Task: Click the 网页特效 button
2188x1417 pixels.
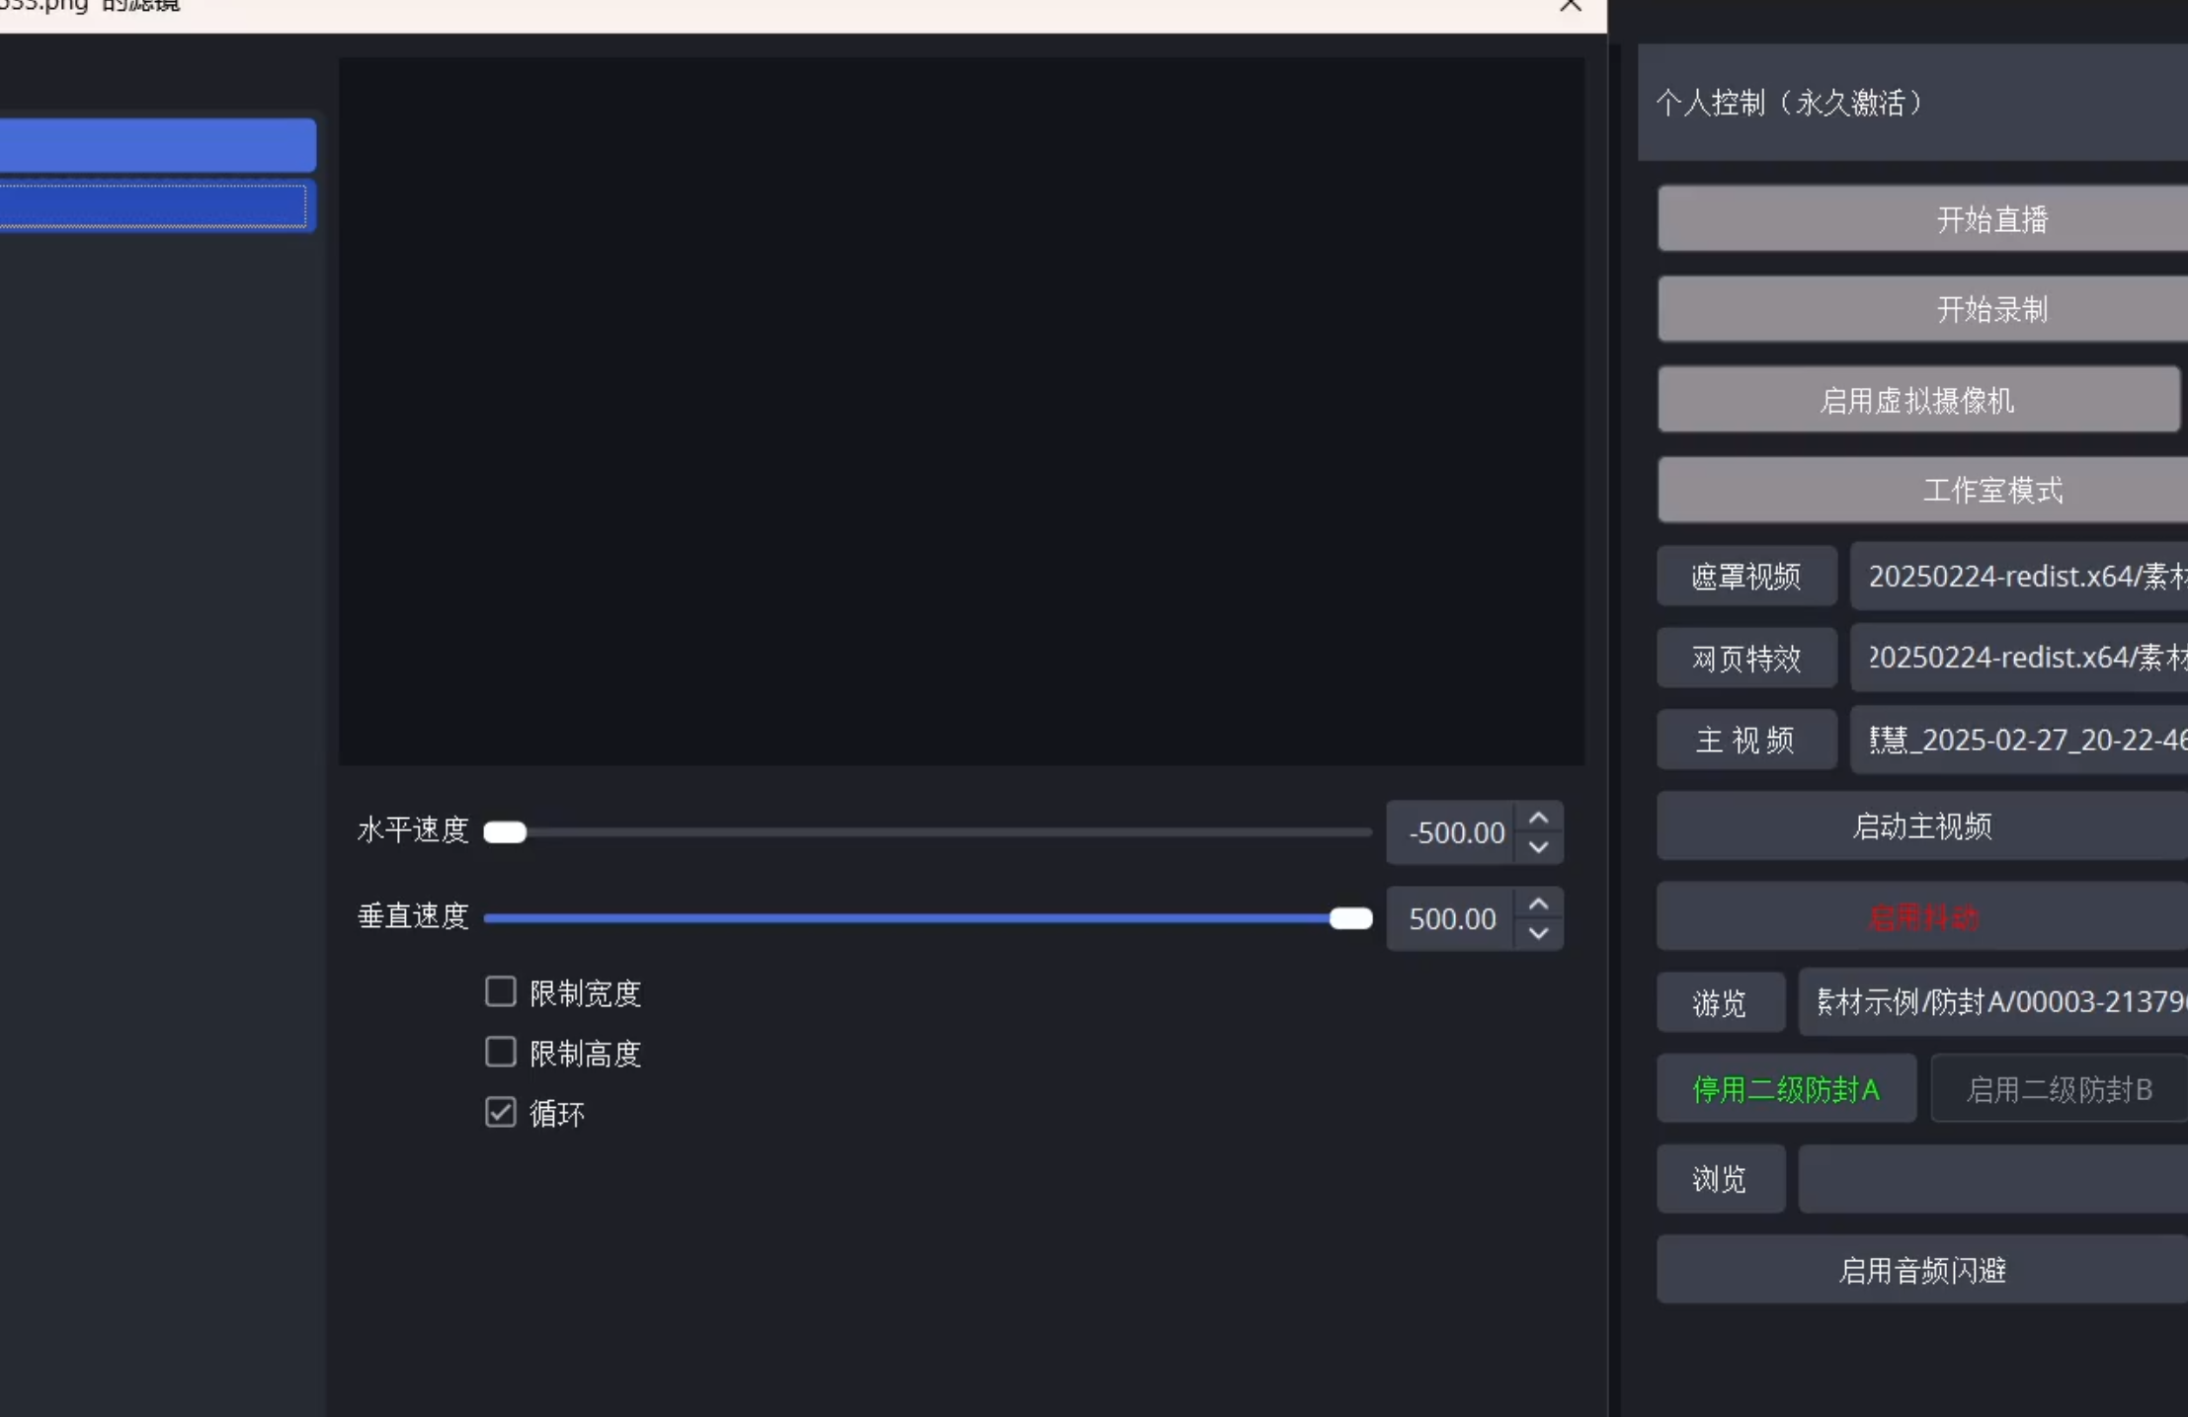Action: (x=1746, y=658)
